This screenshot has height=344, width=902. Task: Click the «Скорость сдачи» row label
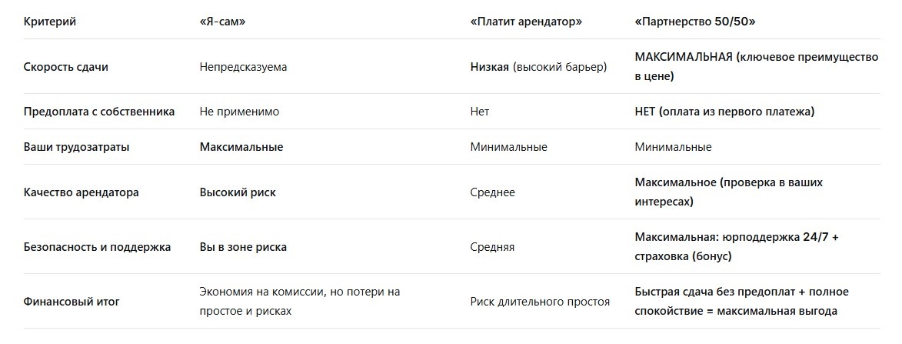65,67
